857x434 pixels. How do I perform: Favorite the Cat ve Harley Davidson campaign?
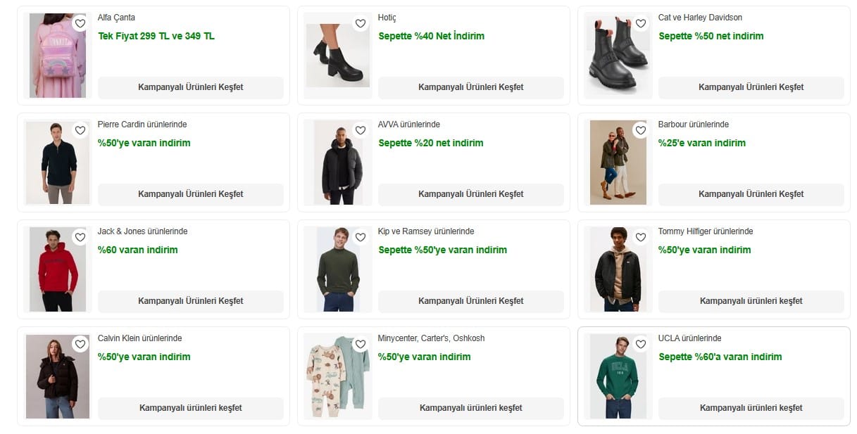coord(641,23)
